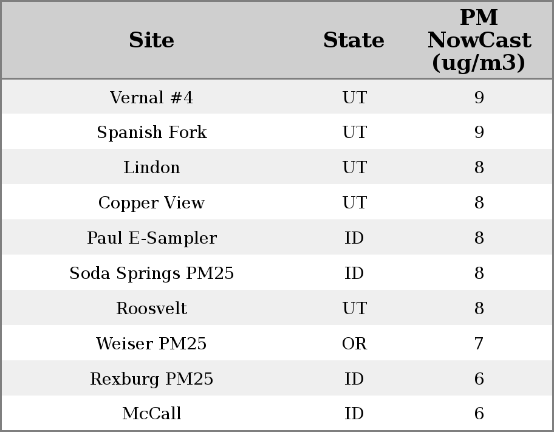Click the McCall site name

(151, 414)
